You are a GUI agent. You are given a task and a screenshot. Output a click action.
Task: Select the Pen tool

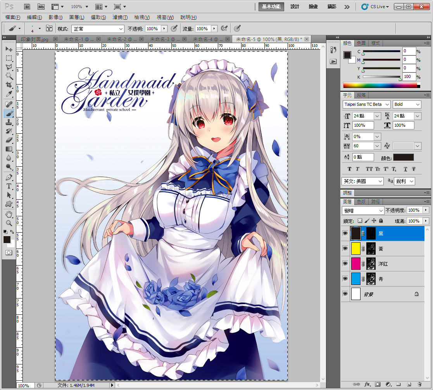coord(9,177)
